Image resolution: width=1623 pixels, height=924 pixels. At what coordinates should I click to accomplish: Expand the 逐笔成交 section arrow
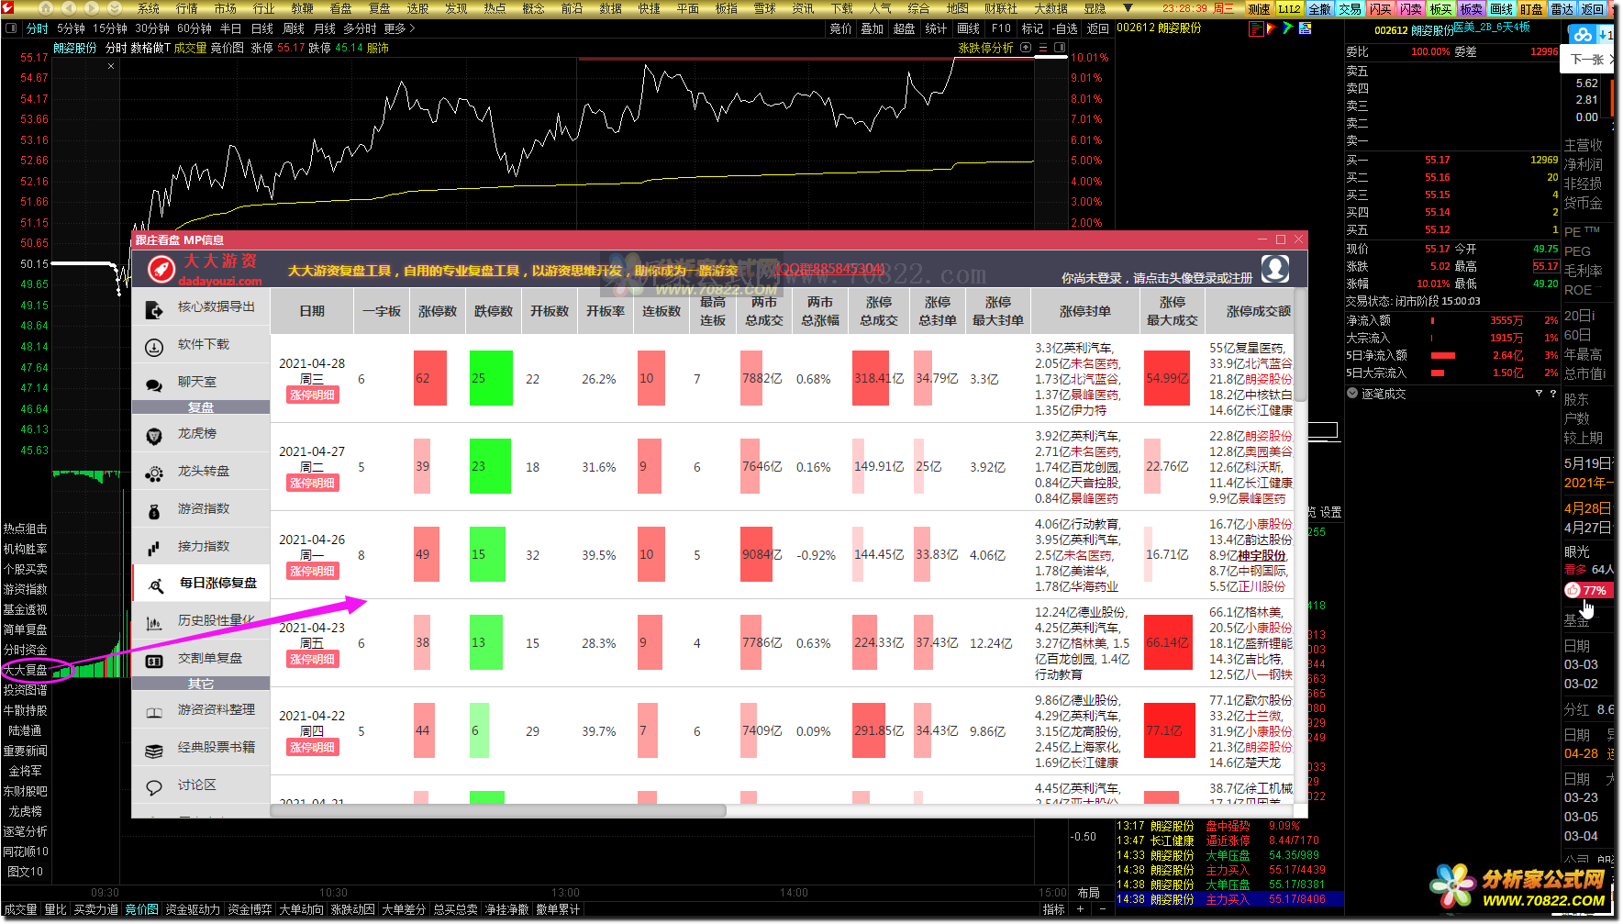click(x=1352, y=394)
